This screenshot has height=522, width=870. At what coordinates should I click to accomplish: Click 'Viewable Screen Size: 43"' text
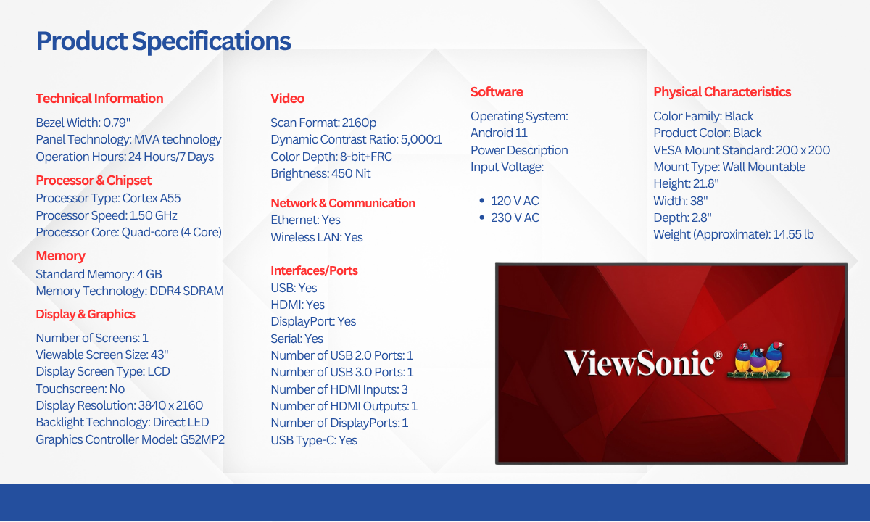pos(102,355)
